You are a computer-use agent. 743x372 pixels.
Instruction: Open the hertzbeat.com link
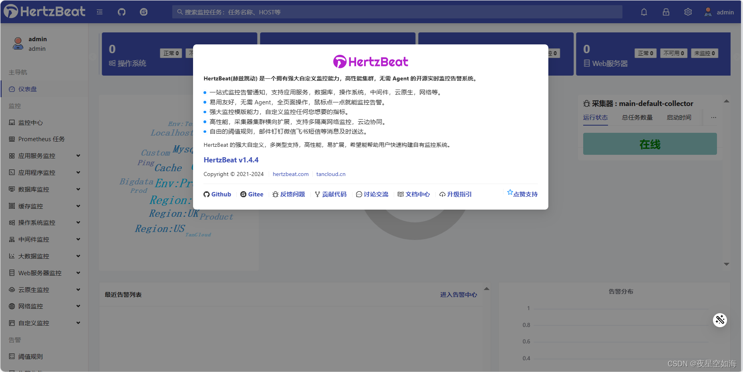(290, 174)
